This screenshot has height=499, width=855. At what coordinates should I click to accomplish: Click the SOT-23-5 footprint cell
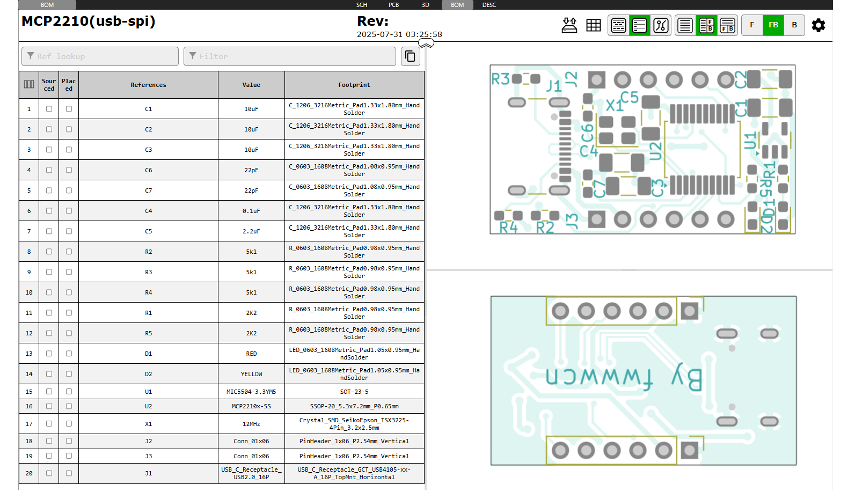pos(354,392)
